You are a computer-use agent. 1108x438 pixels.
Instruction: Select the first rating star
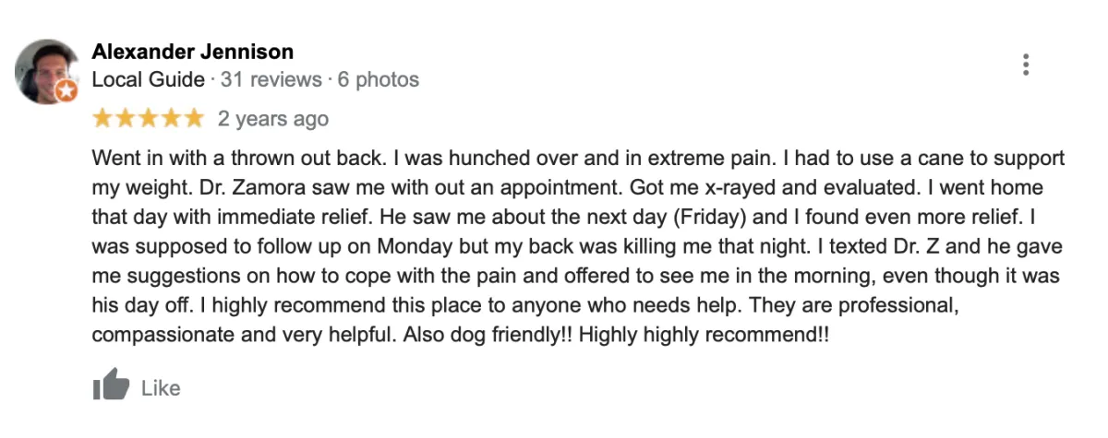[x=102, y=118]
